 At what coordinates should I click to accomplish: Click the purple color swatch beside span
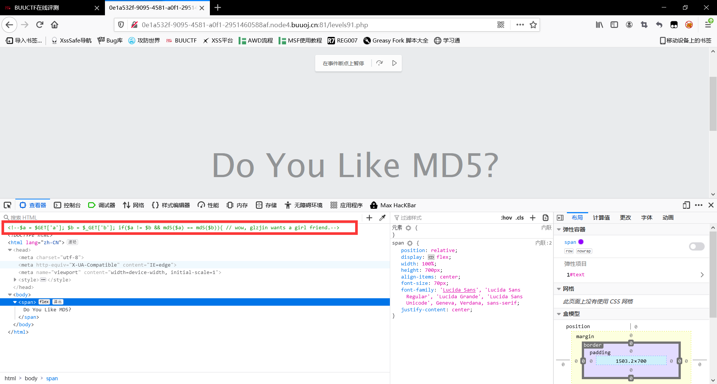[x=581, y=242]
